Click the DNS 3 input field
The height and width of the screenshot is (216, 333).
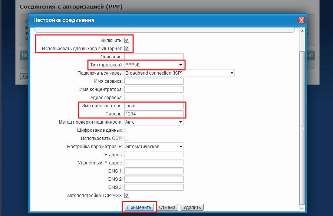pyautogui.click(x=154, y=187)
